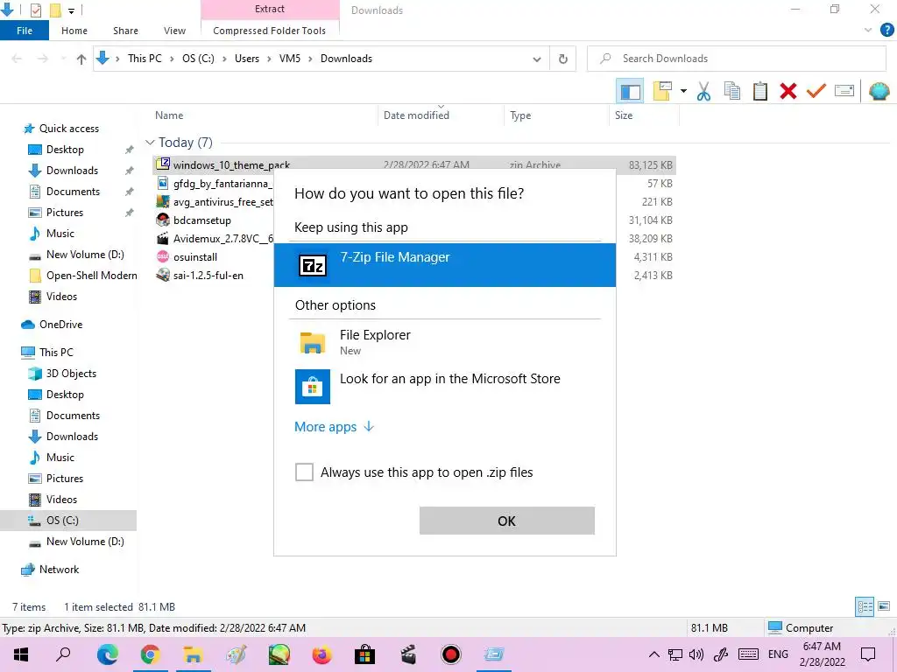Open taskbar Search magnifier
Image resolution: width=897 pixels, height=672 pixels.
[63, 654]
